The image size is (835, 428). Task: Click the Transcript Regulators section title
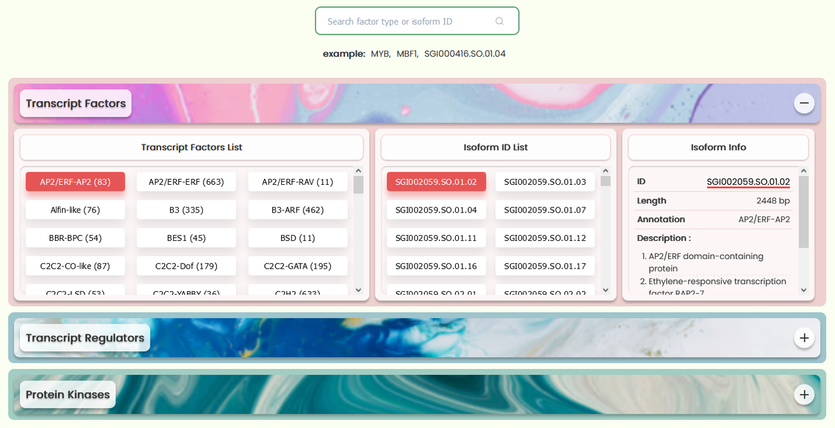(85, 338)
